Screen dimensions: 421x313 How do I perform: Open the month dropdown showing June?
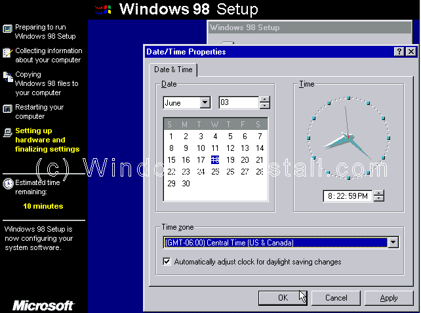(205, 103)
